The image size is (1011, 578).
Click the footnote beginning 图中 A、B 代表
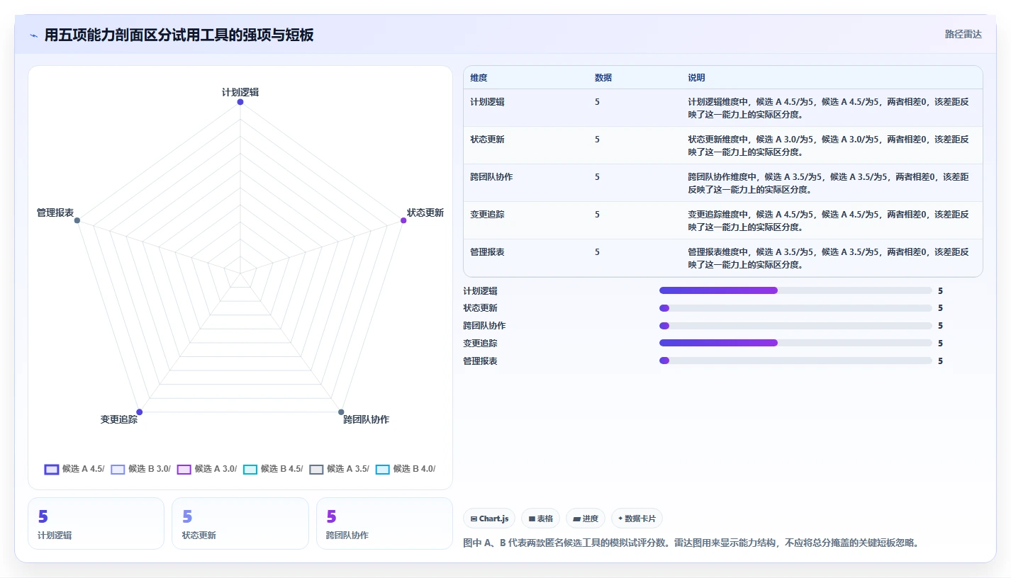[691, 543]
